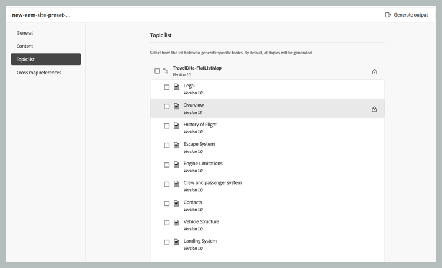The height and width of the screenshot is (268, 442).
Task: Switch to the Content tab
Action: coord(25,46)
